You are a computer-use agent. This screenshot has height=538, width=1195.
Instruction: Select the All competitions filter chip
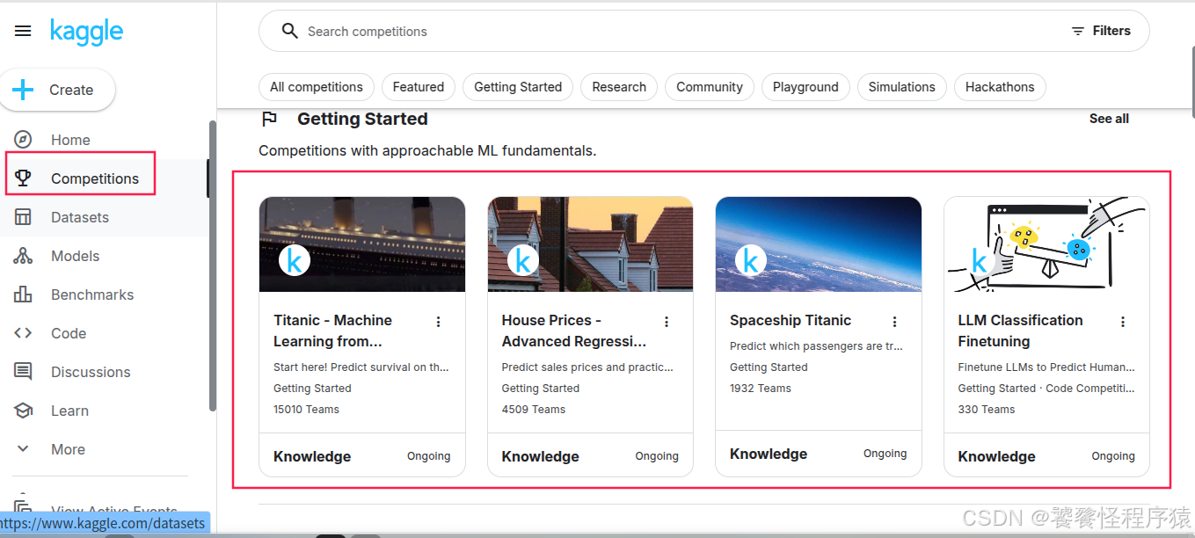(317, 87)
